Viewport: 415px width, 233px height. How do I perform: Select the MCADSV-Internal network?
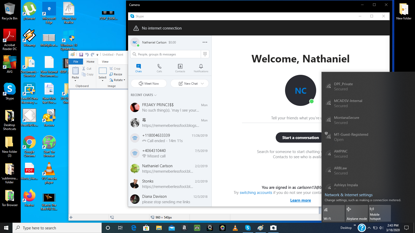coord(368,103)
